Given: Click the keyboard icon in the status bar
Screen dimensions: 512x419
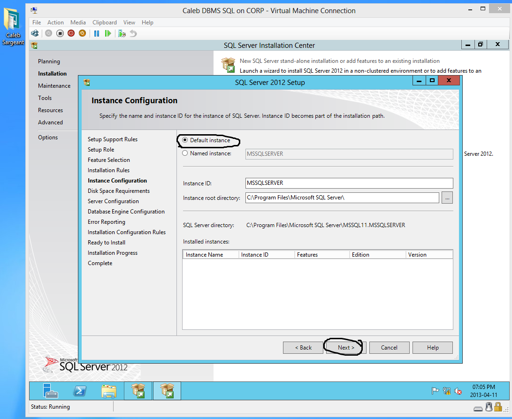Looking at the screenshot, I should [478, 409].
